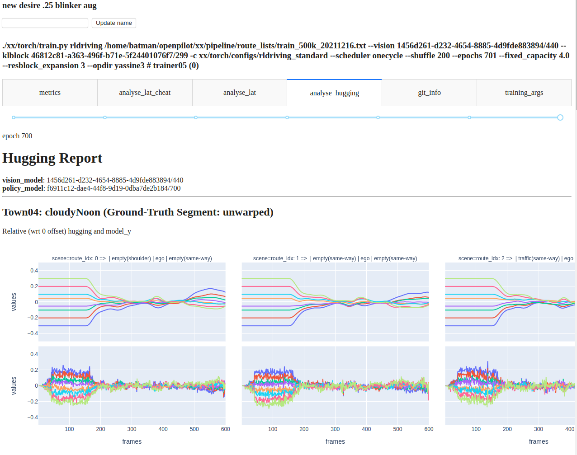Click the scene route_idx 0 chart title
Screen dimensions: 577x455
coord(132,258)
